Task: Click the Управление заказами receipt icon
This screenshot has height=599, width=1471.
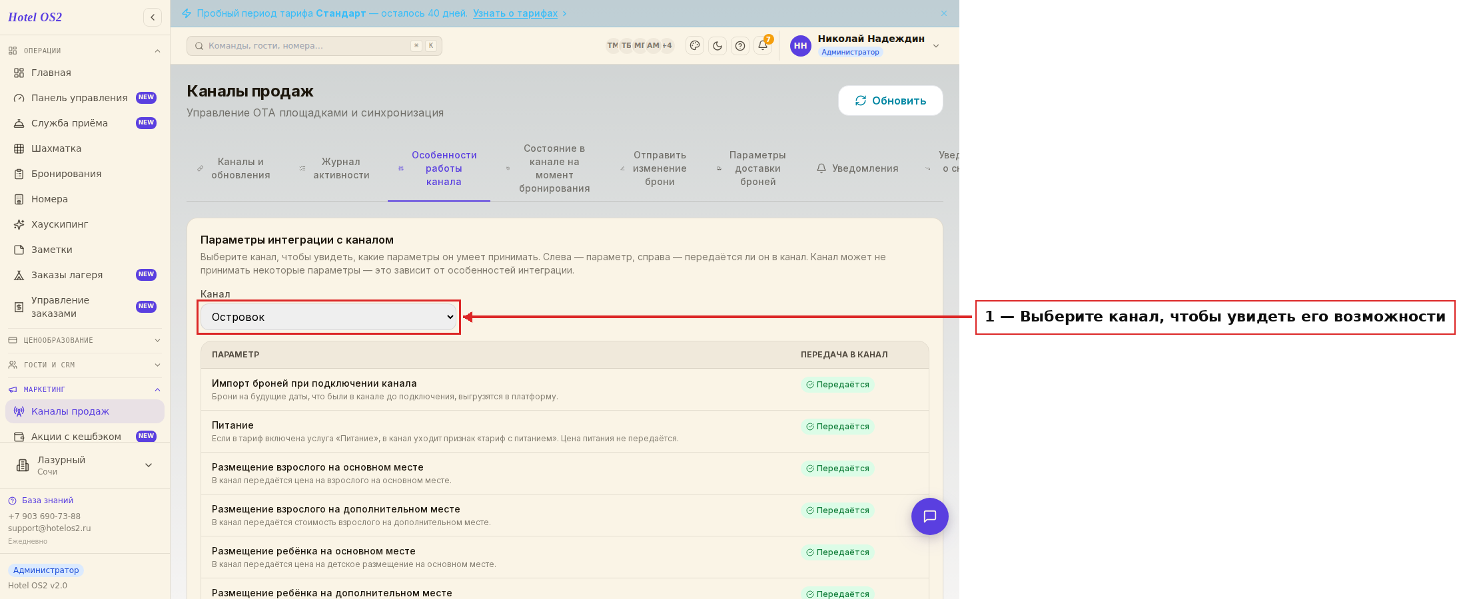Action: 19,307
